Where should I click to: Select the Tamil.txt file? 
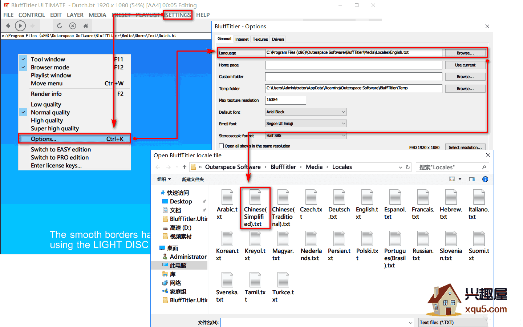(x=255, y=287)
